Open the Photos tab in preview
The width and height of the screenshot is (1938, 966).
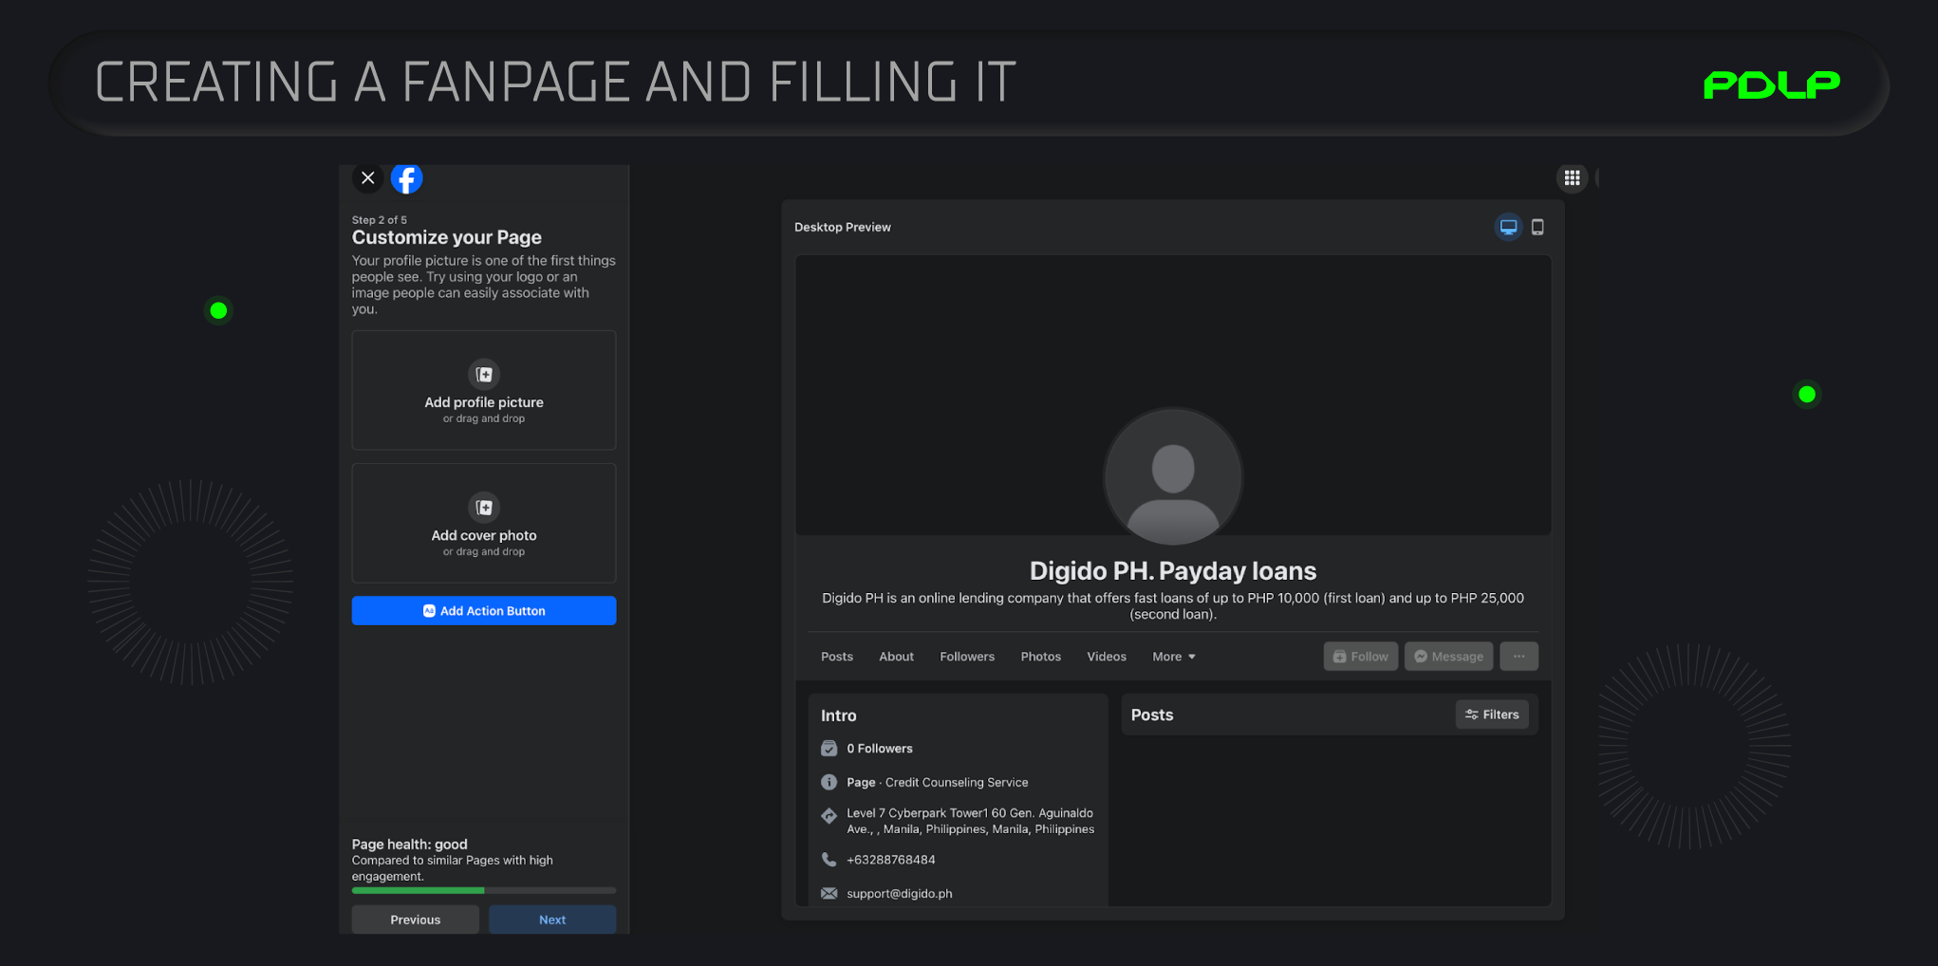click(x=1041, y=657)
